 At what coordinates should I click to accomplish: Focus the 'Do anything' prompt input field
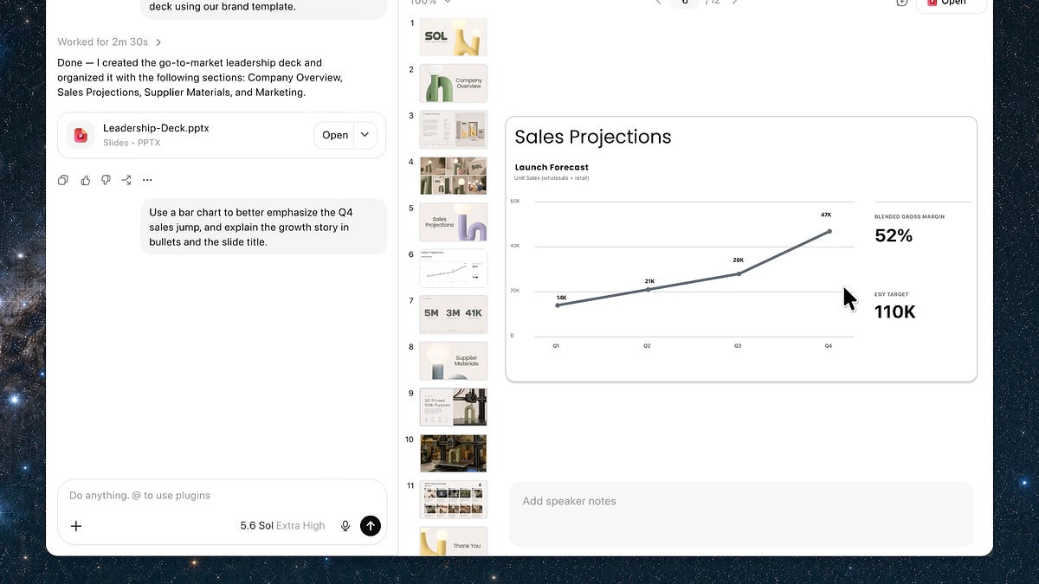point(223,496)
